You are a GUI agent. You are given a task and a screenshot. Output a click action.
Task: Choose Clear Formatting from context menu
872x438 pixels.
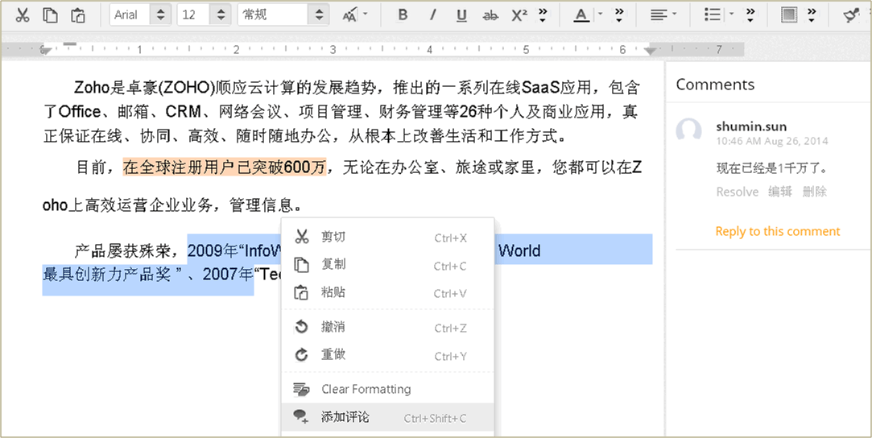[366, 389]
